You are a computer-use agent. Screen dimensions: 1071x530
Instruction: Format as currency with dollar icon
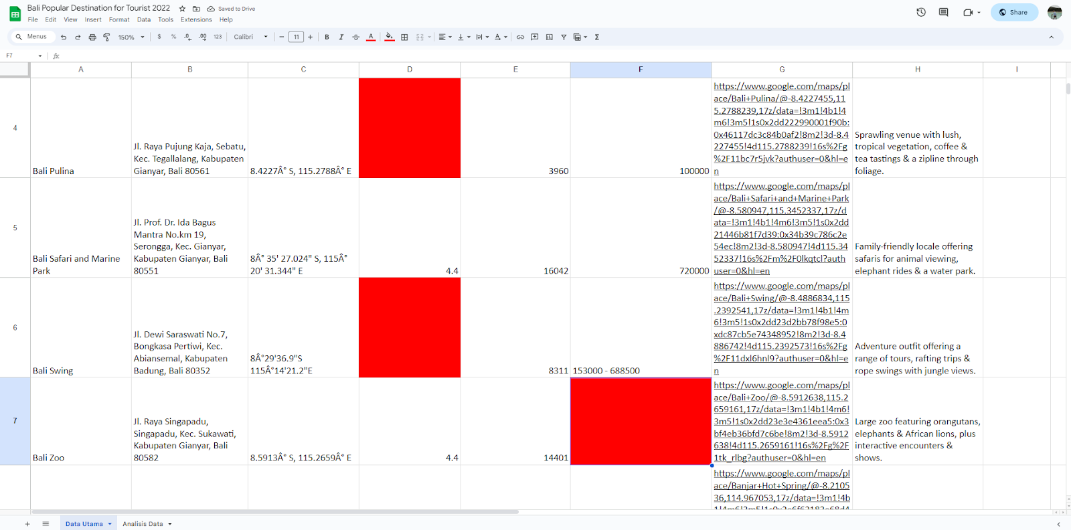click(x=159, y=37)
